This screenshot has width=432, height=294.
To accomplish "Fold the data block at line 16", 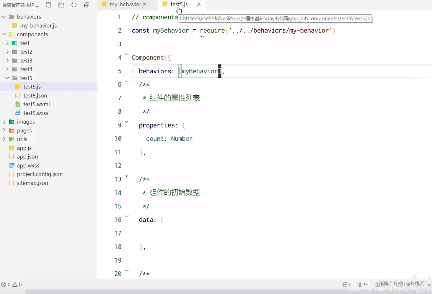I will click(127, 216).
